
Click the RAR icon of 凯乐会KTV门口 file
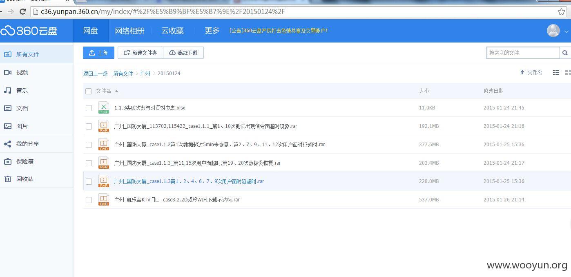[x=104, y=200]
